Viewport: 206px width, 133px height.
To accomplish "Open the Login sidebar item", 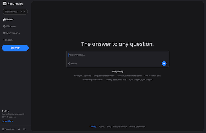I will 8,40.
